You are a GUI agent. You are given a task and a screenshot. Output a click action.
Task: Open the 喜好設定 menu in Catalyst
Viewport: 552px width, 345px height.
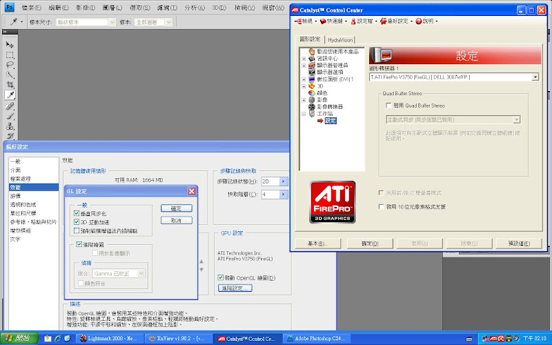pyautogui.click(x=396, y=21)
